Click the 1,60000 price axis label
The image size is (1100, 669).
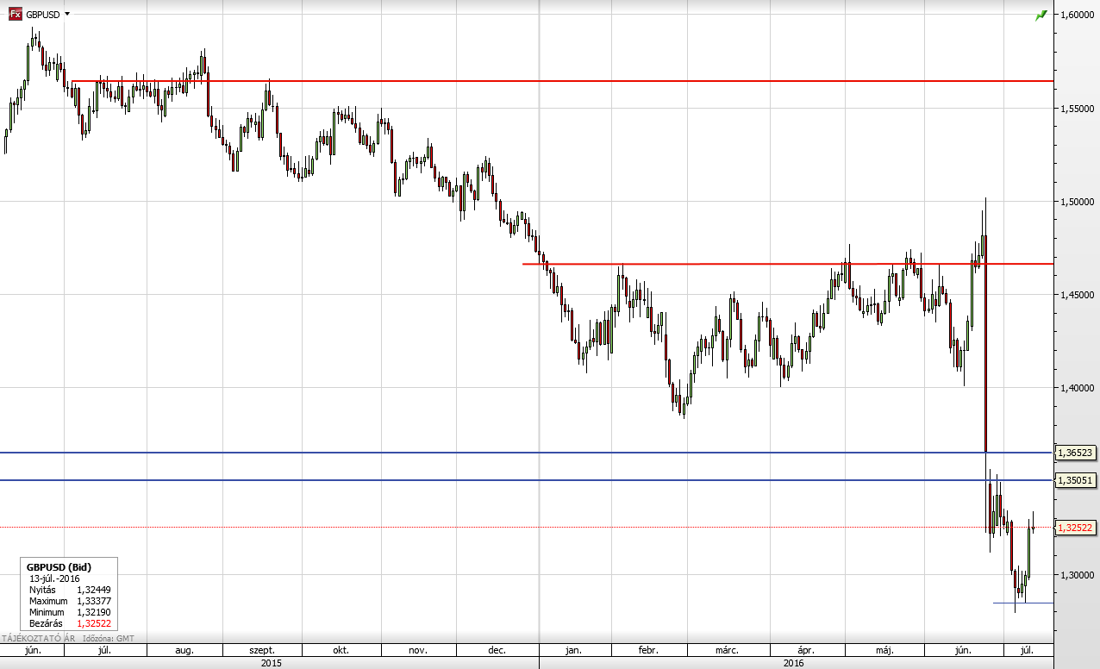[1076, 15]
